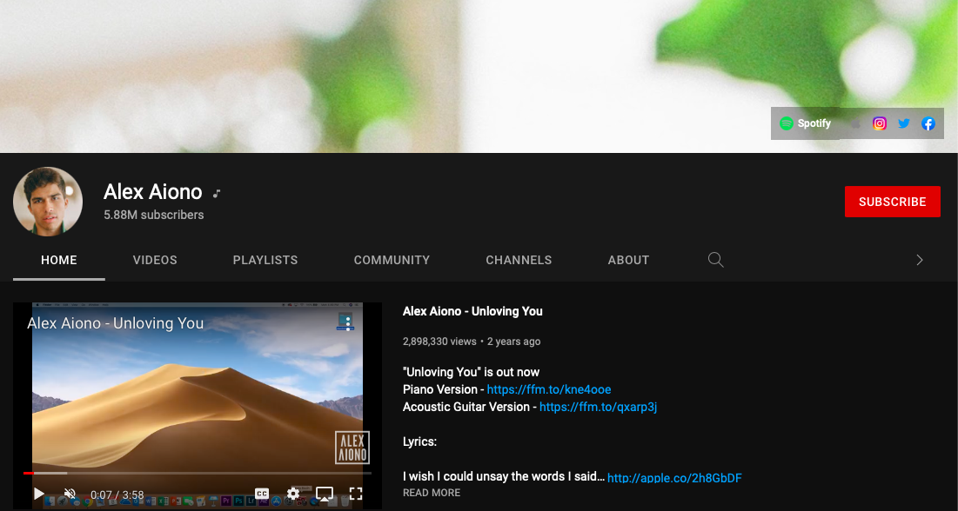Subscribe to the Alex Aiono channel
The image size is (958, 511).
point(892,202)
